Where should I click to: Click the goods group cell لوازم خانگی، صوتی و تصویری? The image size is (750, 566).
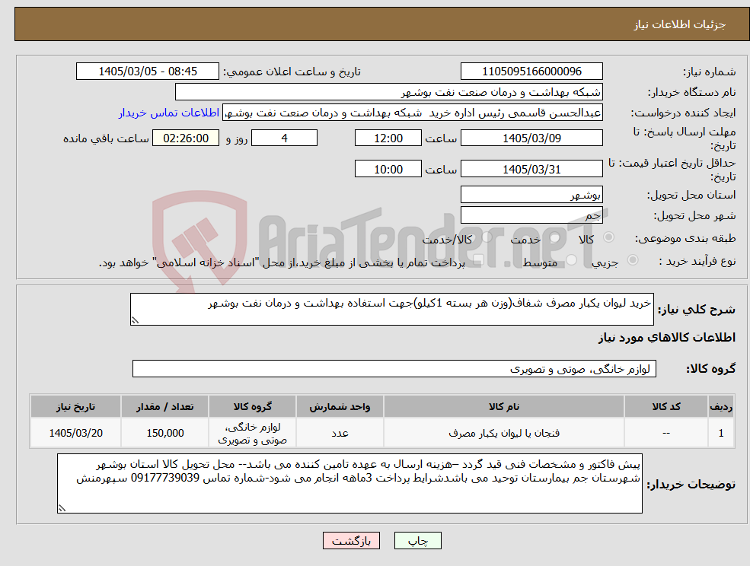coord(252,433)
